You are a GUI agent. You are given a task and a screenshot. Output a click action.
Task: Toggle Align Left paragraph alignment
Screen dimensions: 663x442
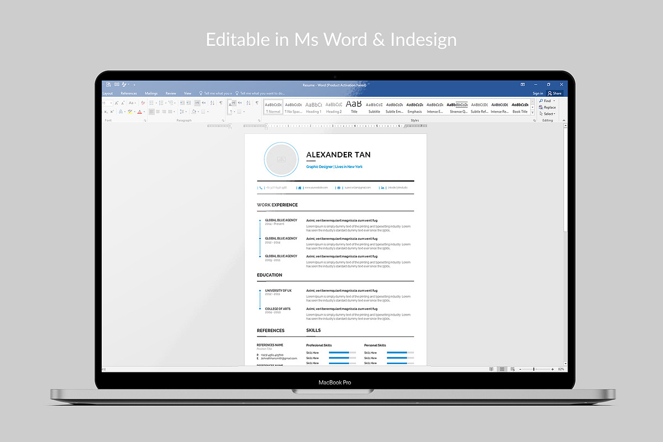click(x=151, y=112)
